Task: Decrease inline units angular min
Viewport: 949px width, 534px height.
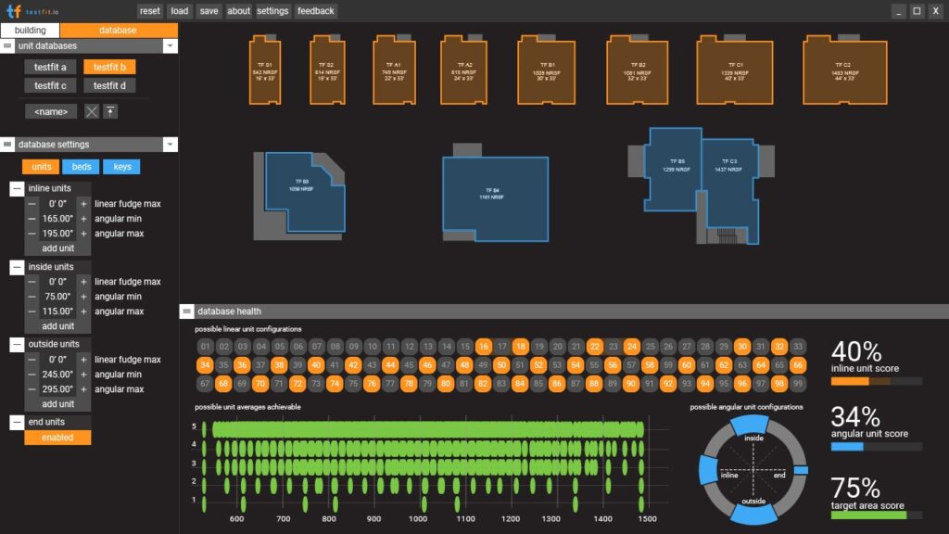Action: point(32,219)
